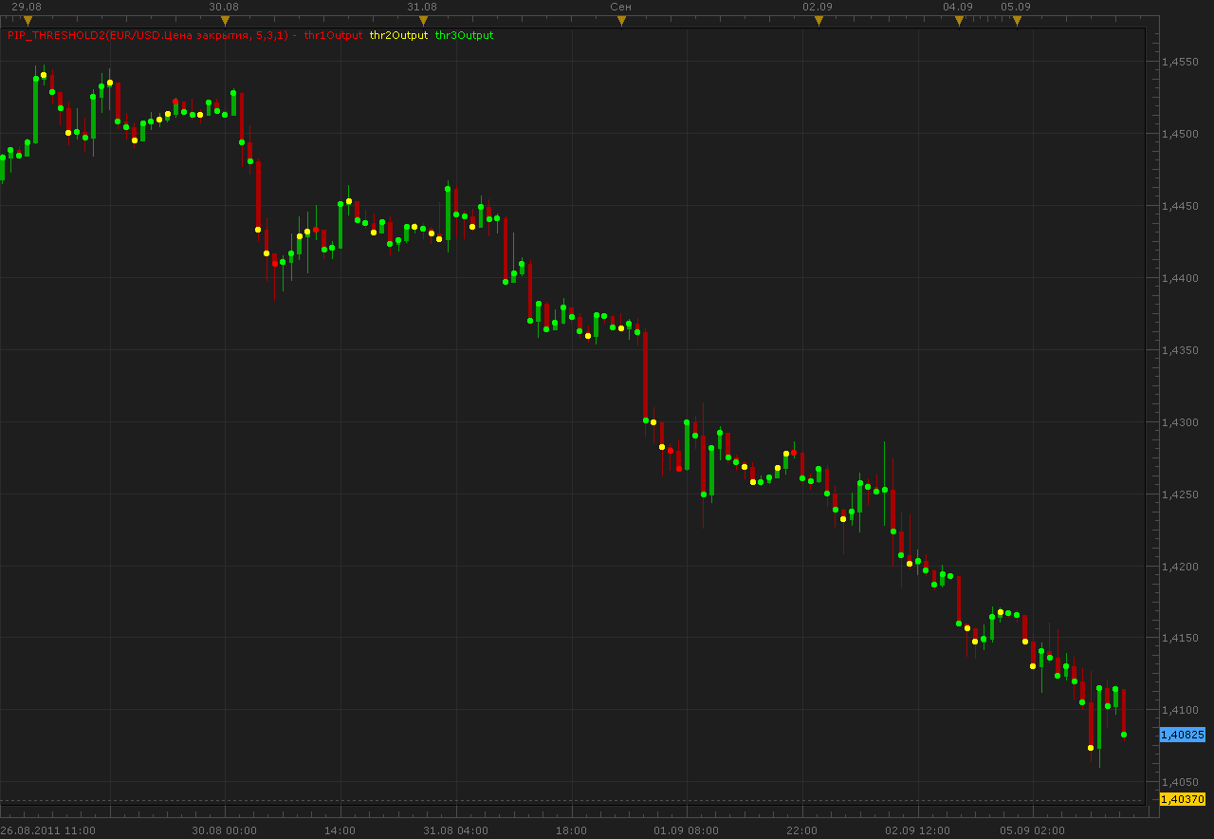Image resolution: width=1214 pixels, height=839 pixels.
Task: Click the 04.09 date label at top
Action: point(958,7)
